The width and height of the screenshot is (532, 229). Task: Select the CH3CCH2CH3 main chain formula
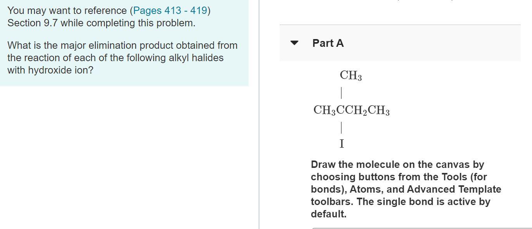(352, 110)
